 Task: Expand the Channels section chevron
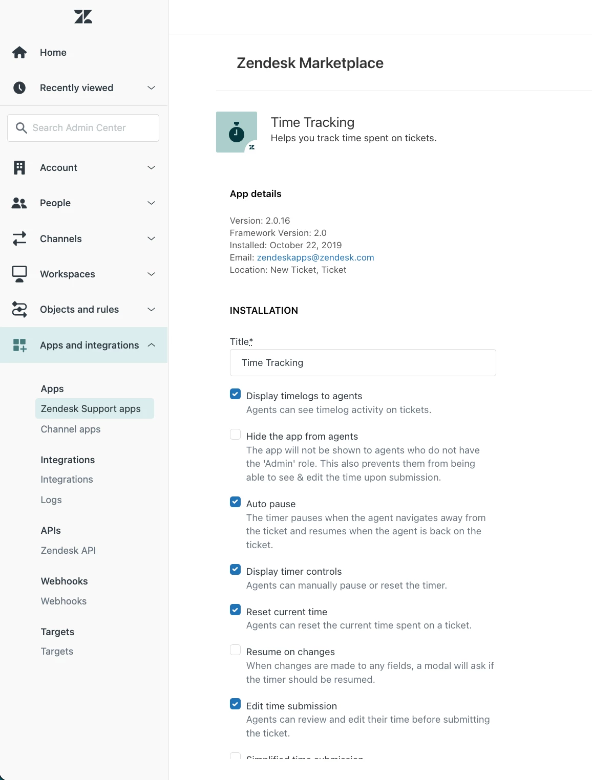point(151,239)
